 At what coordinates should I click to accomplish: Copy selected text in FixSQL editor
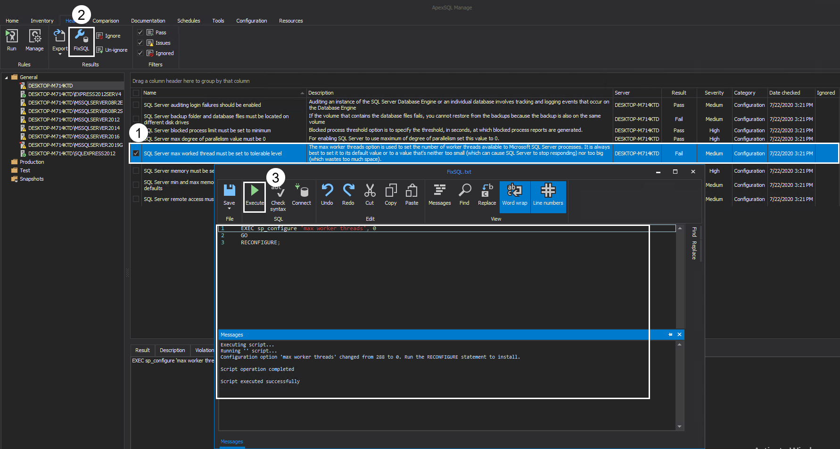click(x=391, y=195)
